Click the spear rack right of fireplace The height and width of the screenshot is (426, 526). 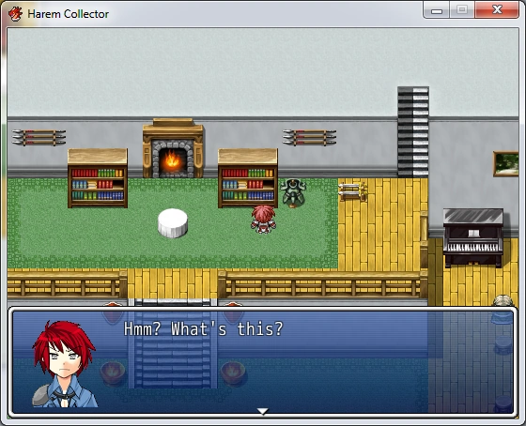click(309, 137)
